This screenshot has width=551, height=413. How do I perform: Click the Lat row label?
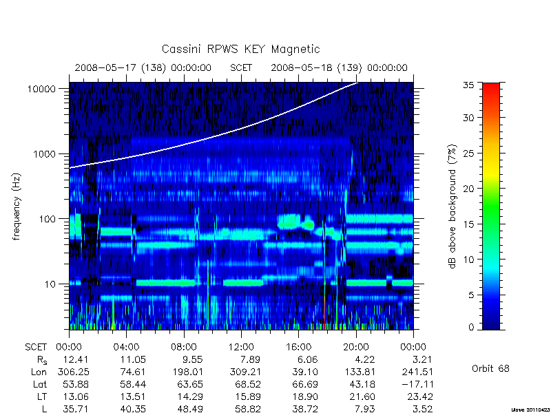click(40, 385)
